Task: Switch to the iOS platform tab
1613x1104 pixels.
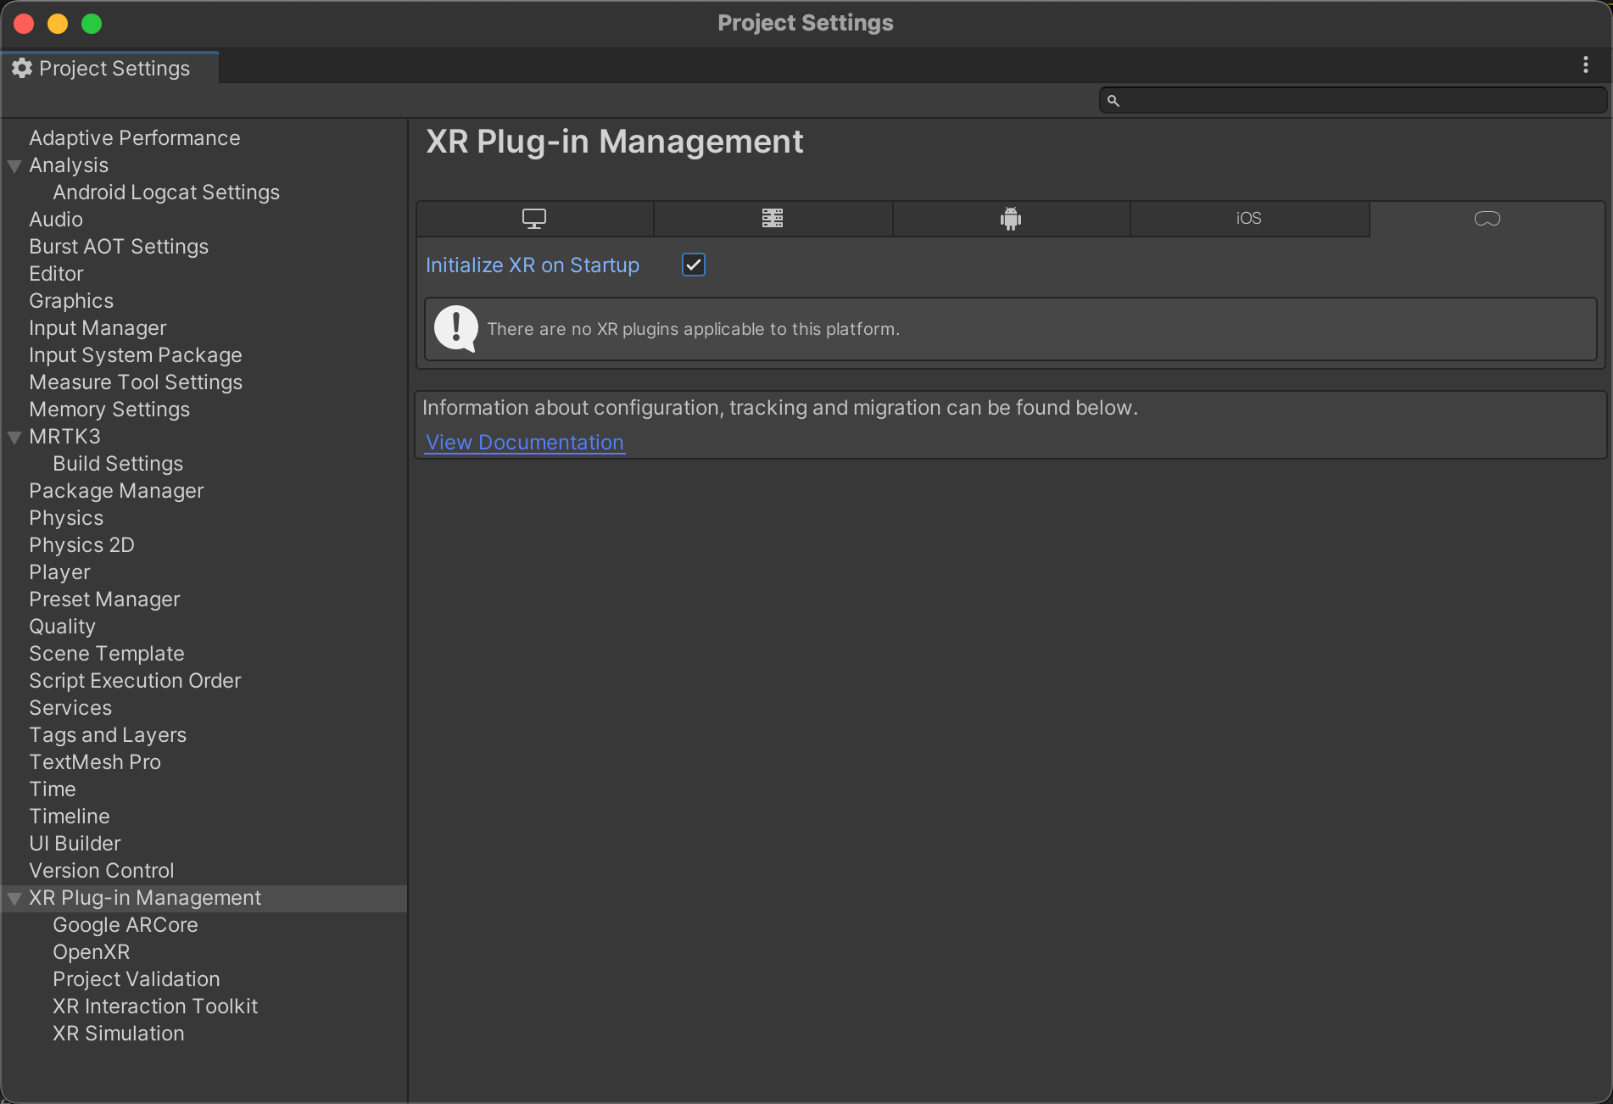Action: [1248, 219]
